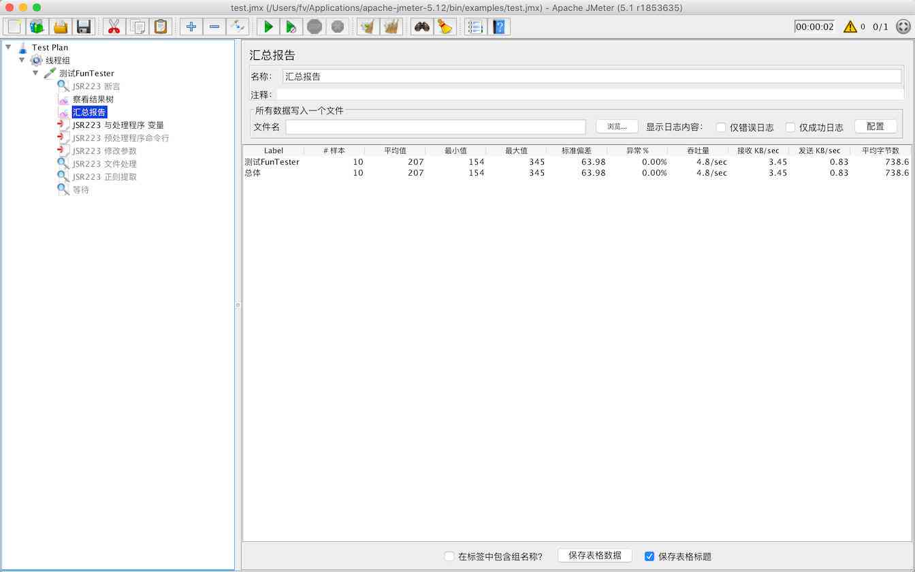Save the test plan with floppy icon
Image resolution: width=915 pixels, height=572 pixels.
pyautogui.click(x=84, y=27)
